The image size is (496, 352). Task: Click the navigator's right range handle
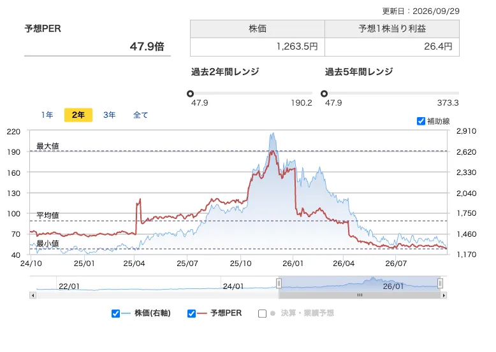click(x=440, y=283)
